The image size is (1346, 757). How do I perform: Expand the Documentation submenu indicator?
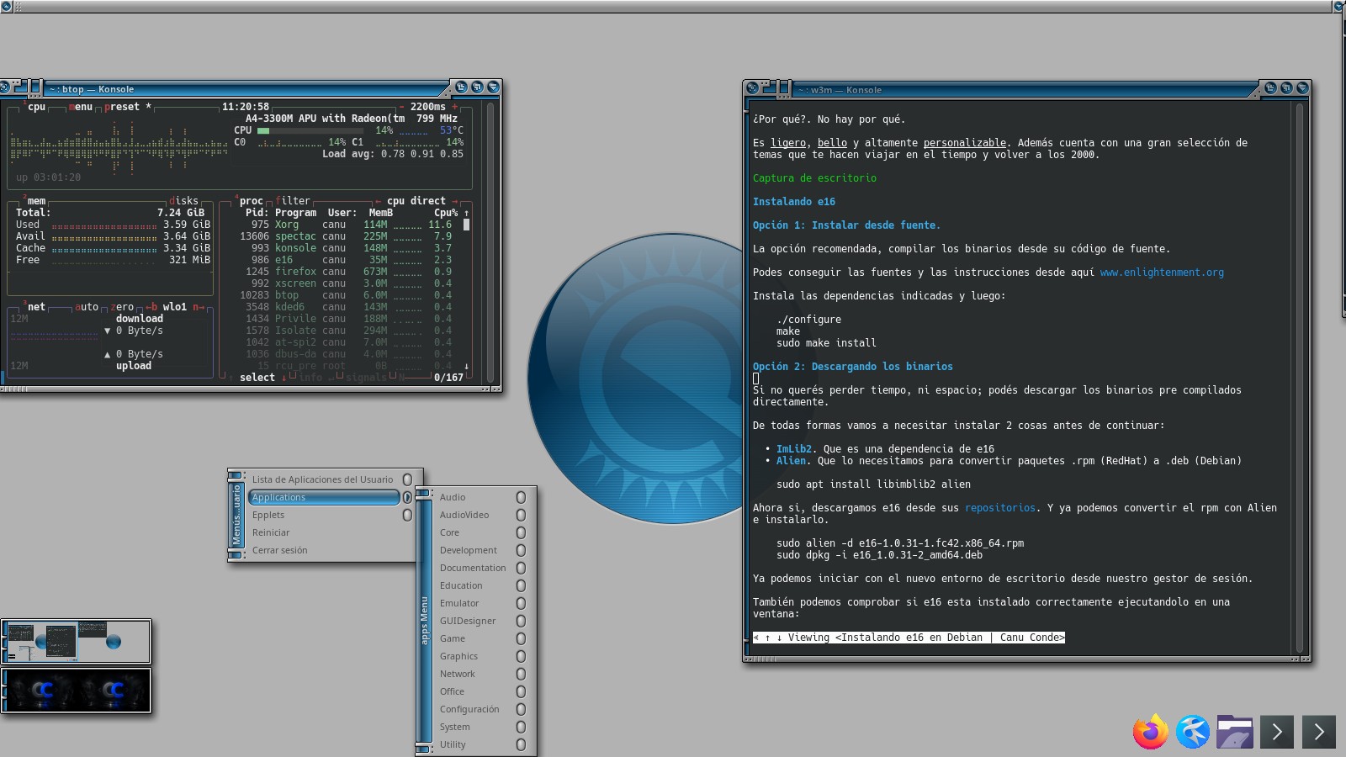[x=521, y=568]
